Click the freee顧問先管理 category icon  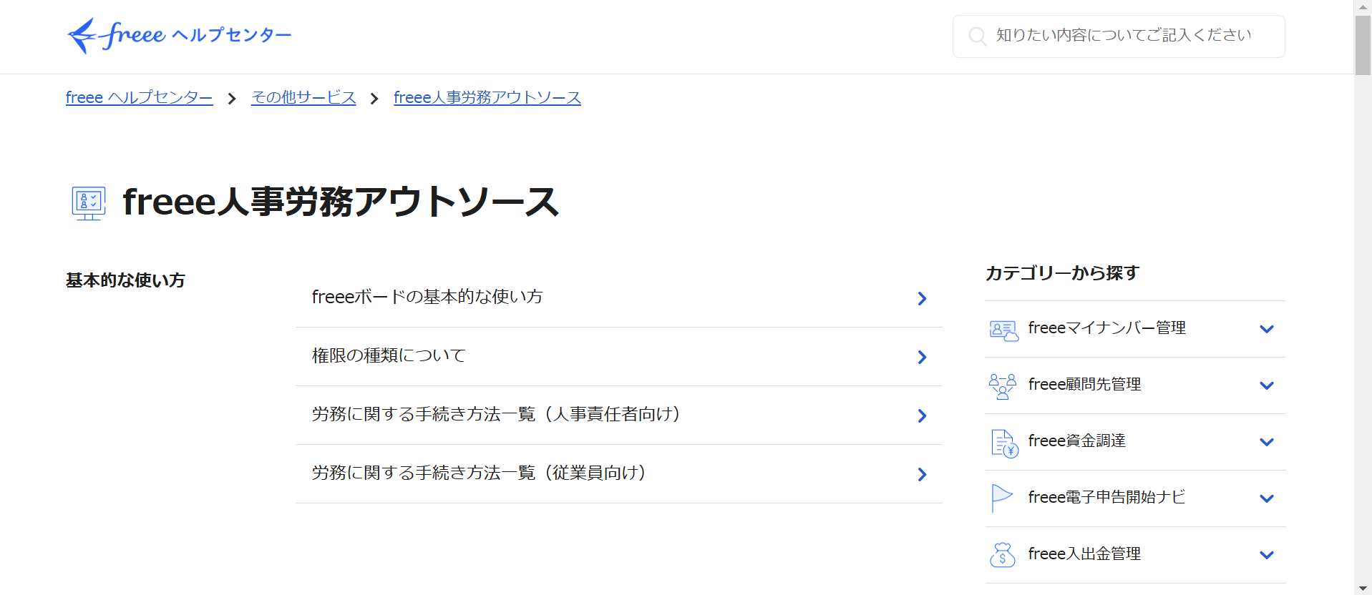coord(1003,386)
